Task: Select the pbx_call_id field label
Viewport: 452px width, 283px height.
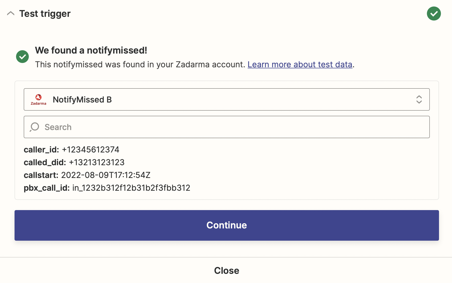Action: click(x=47, y=188)
